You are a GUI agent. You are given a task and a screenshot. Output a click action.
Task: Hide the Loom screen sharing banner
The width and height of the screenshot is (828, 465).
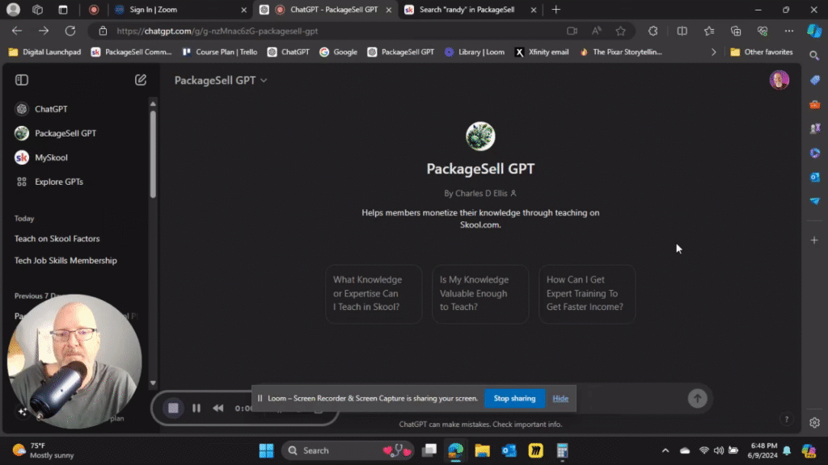tap(560, 398)
